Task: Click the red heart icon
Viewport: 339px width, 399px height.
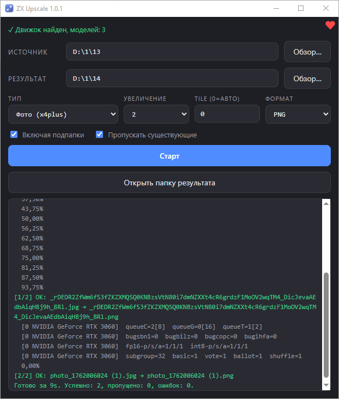Action: (x=330, y=25)
